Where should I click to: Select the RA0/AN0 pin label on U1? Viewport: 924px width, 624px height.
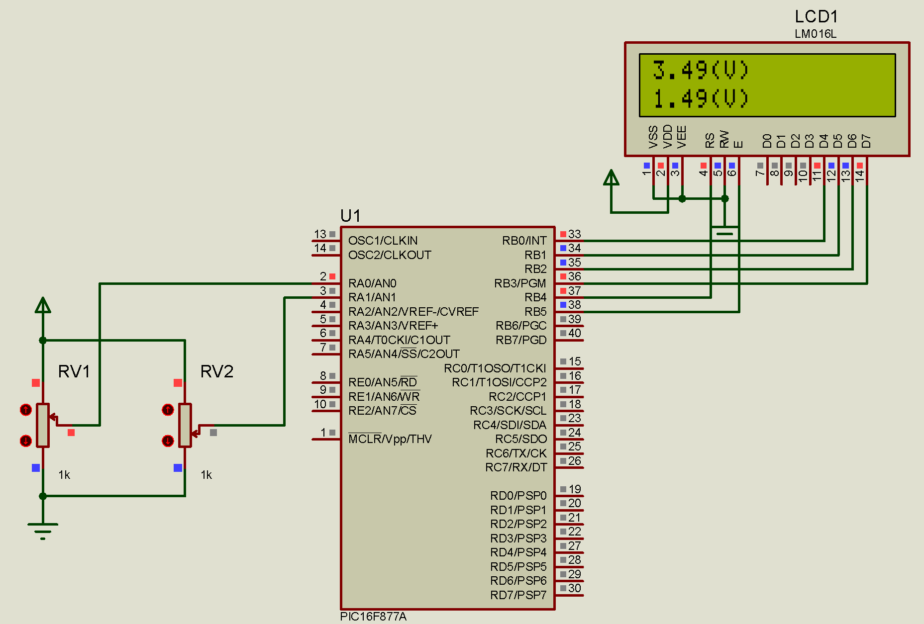(x=372, y=283)
